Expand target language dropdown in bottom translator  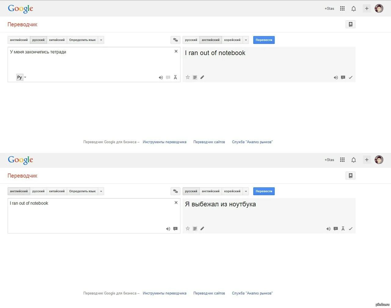(246, 191)
